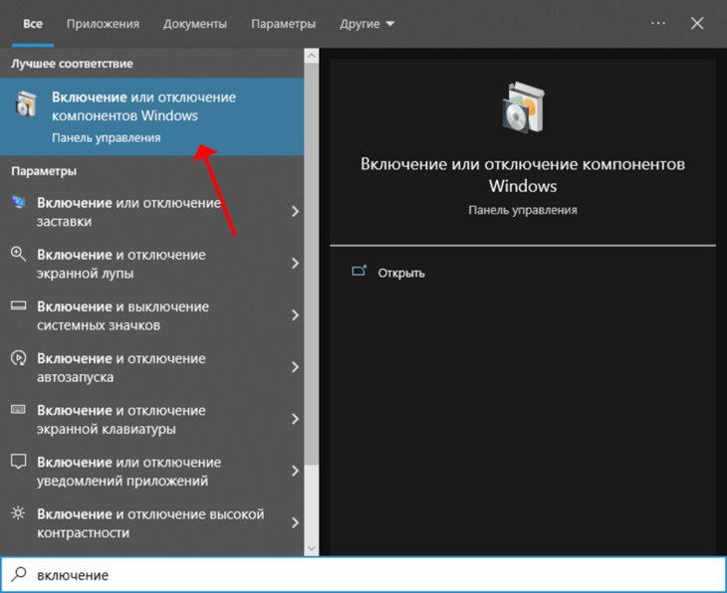
Task: Open the three-dots more options menu
Action: click(x=658, y=23)
